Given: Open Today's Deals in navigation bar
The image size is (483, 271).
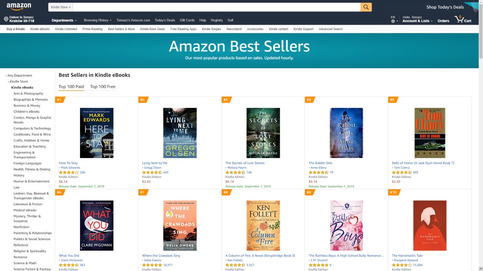Looking at the screenshot, I should coord(165,20).
